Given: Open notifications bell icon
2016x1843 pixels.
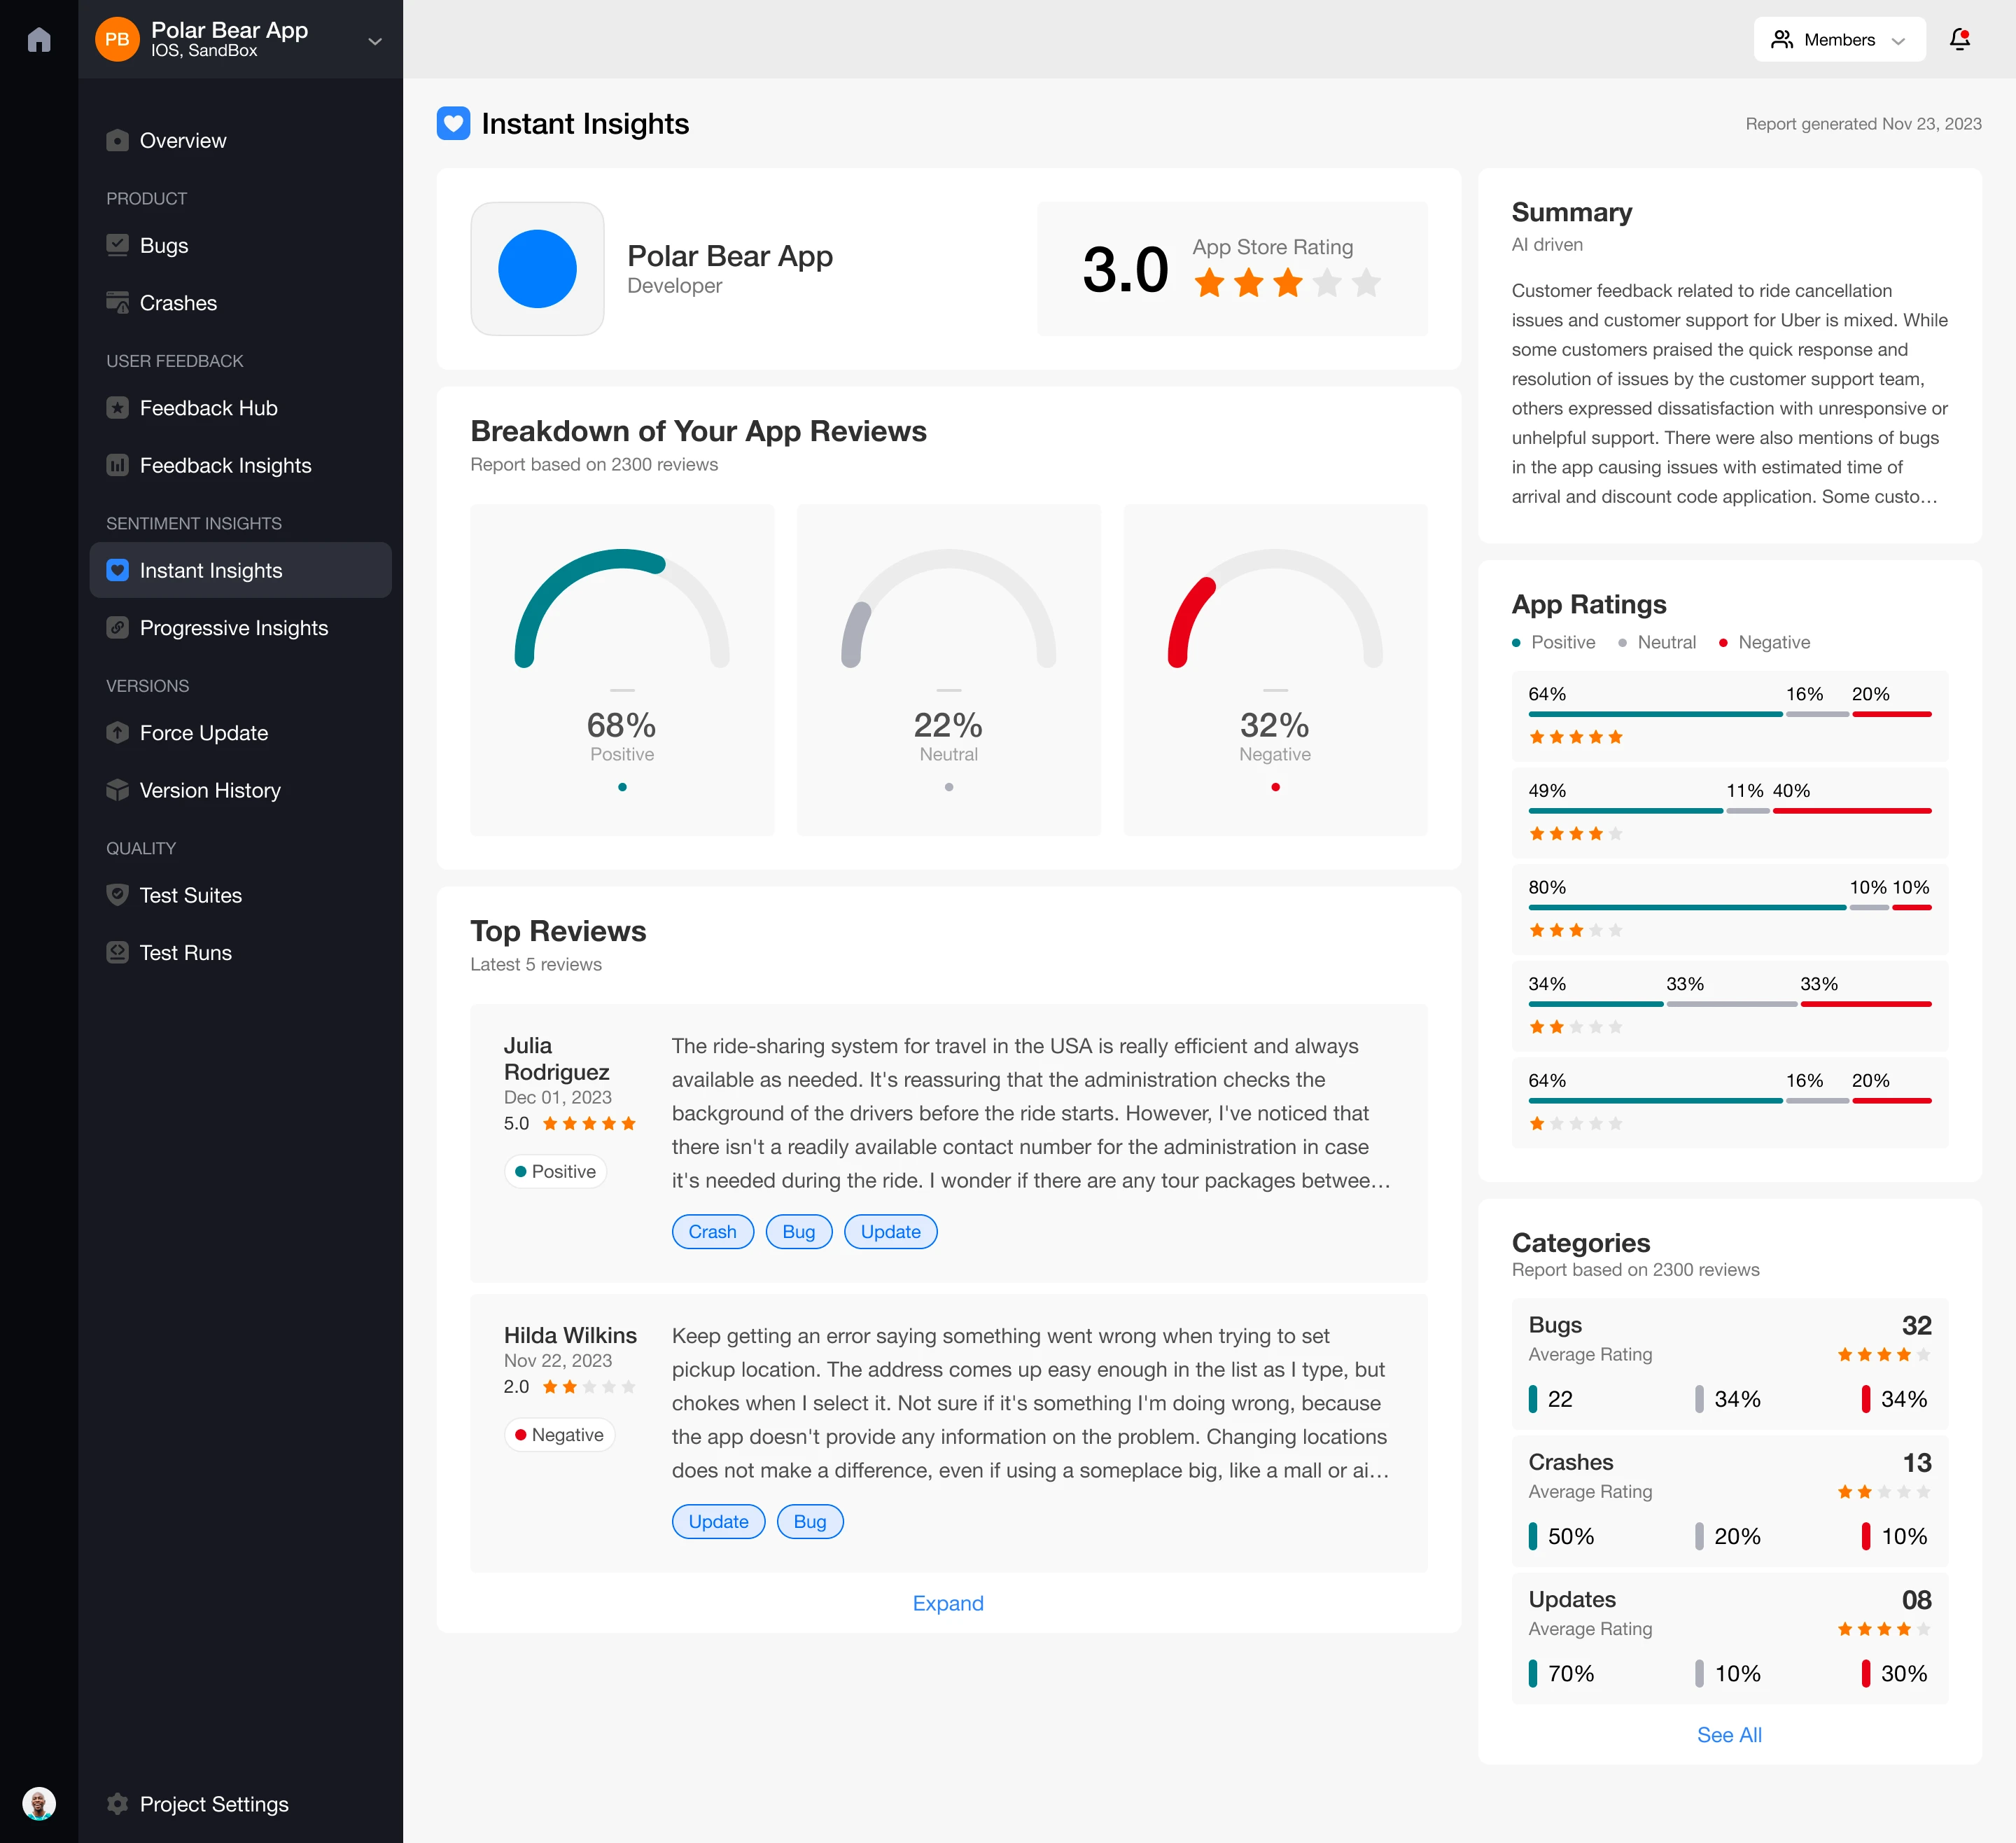Looking at the screenshot, I should pos(1959,40).
